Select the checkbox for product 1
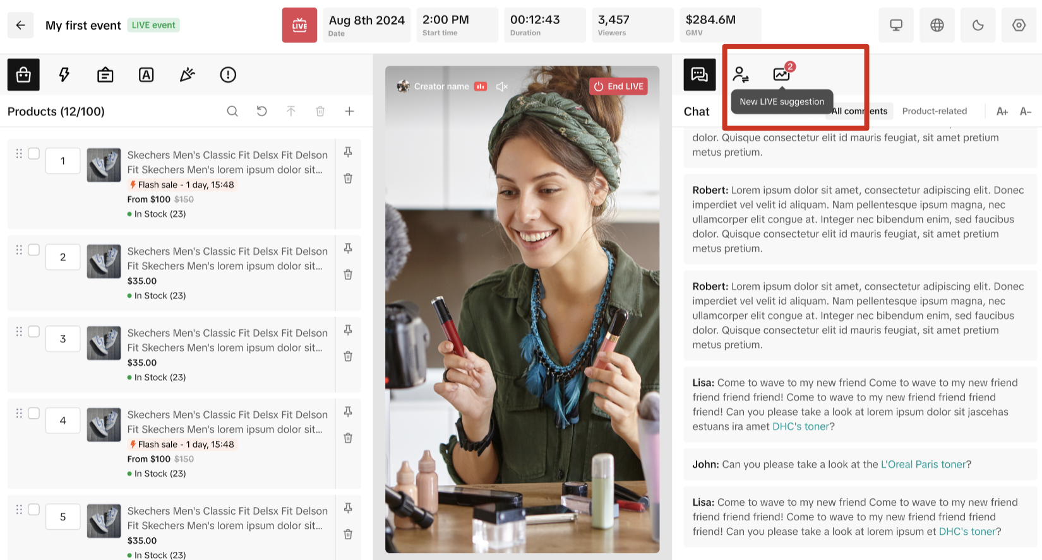The height and width of the screenshot is (560, 1042). pos(34,153)
